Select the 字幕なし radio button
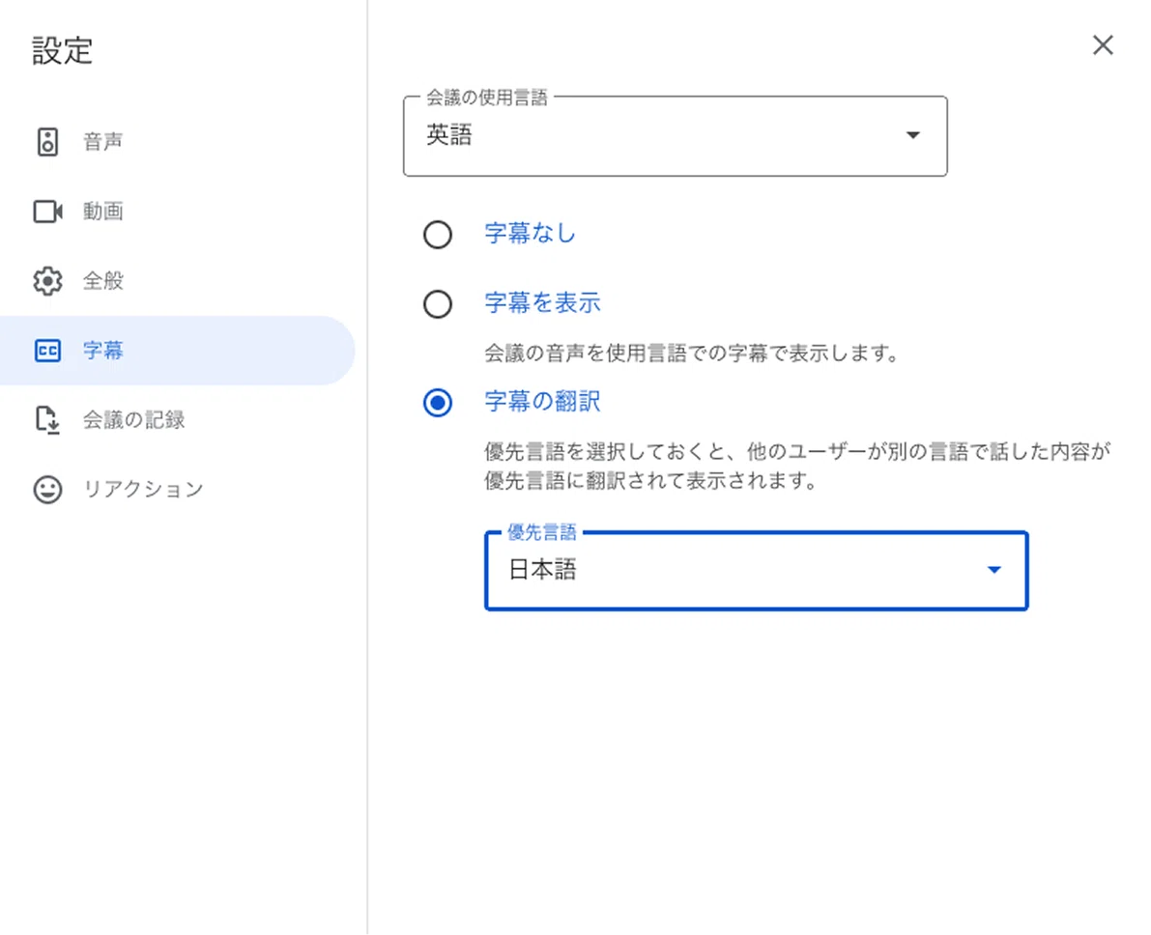The width and height of the screenshot is (1151, 935). [438, 235]
